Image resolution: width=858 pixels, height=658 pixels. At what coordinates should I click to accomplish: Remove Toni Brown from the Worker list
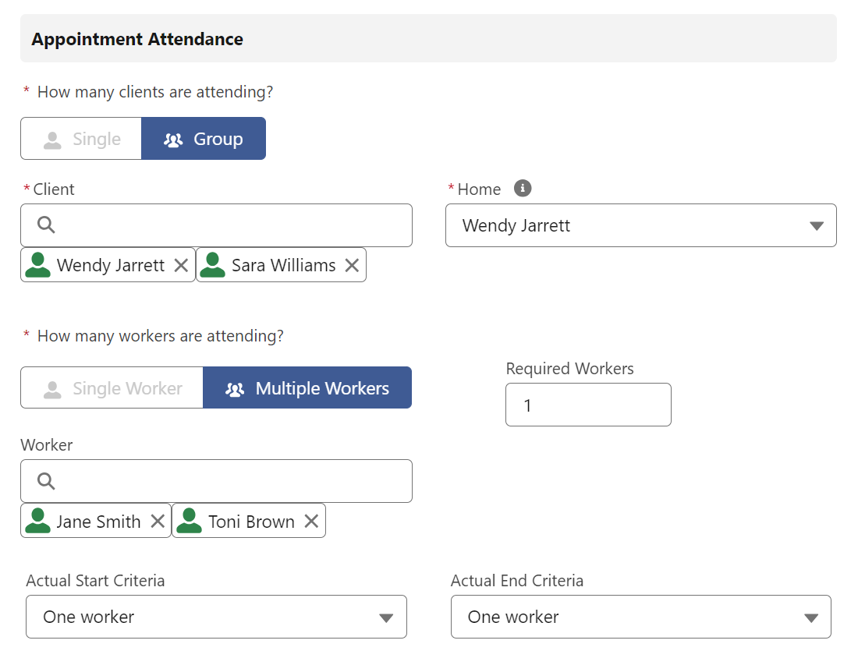311,520
